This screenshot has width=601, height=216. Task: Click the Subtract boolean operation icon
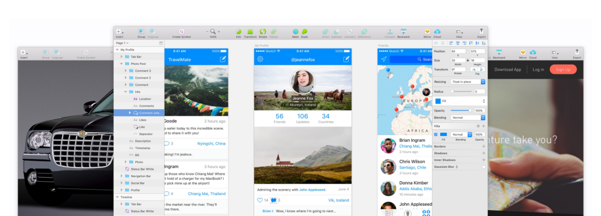337,31
